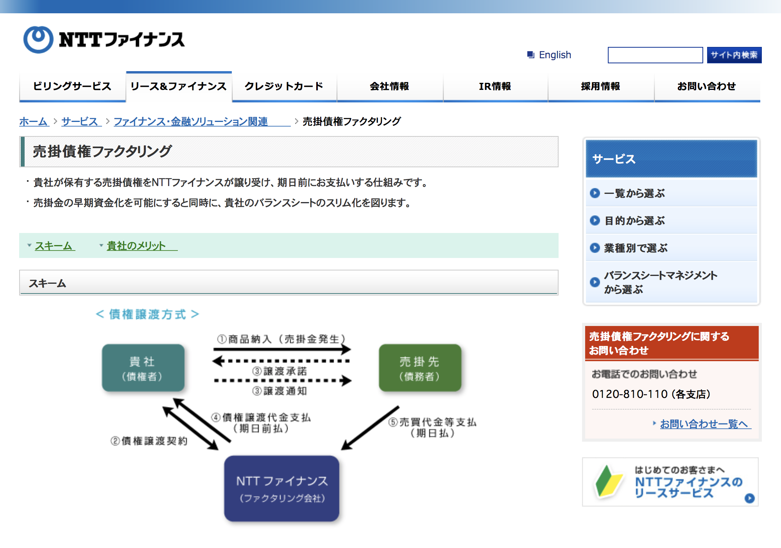Click the site search input field

[655, 55]
